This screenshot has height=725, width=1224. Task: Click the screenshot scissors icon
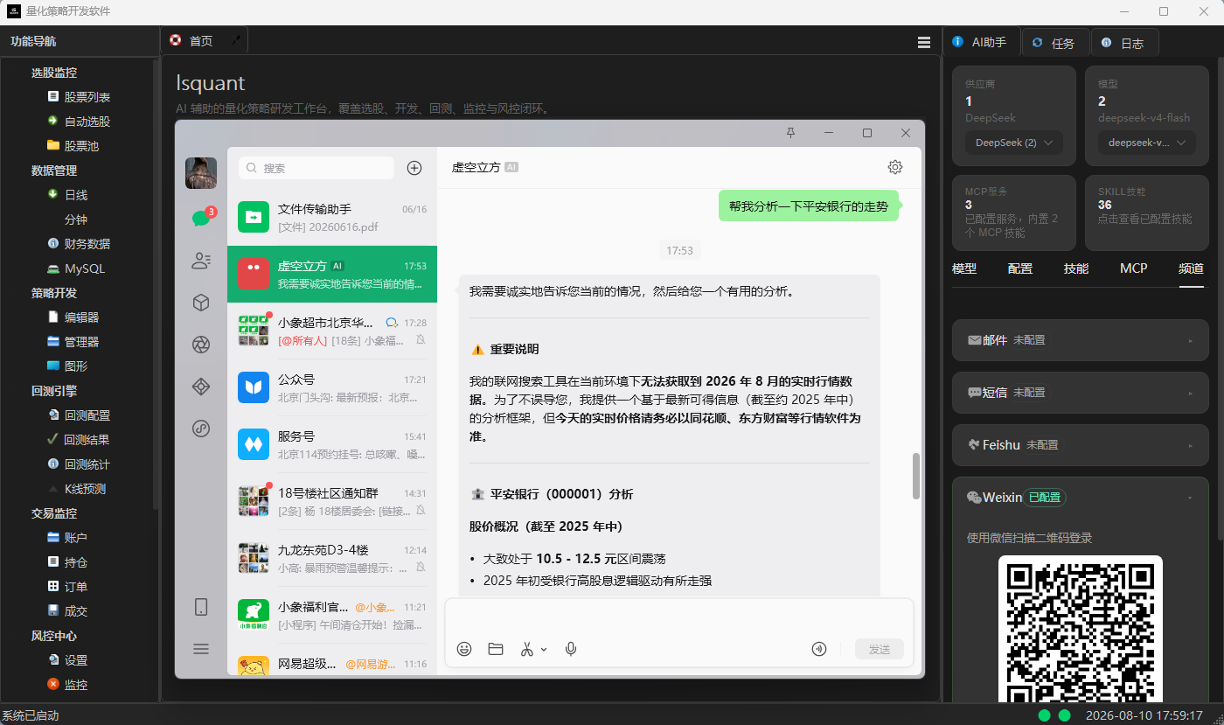527,649
